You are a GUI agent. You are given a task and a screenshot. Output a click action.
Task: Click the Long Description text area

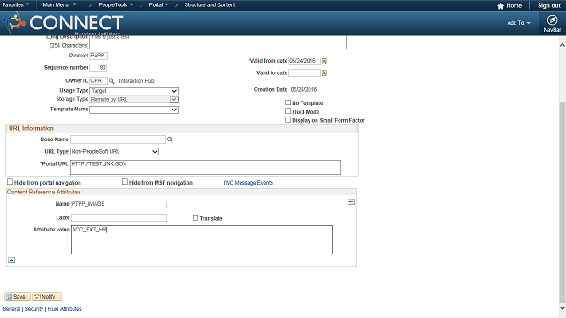click(218, 42)
